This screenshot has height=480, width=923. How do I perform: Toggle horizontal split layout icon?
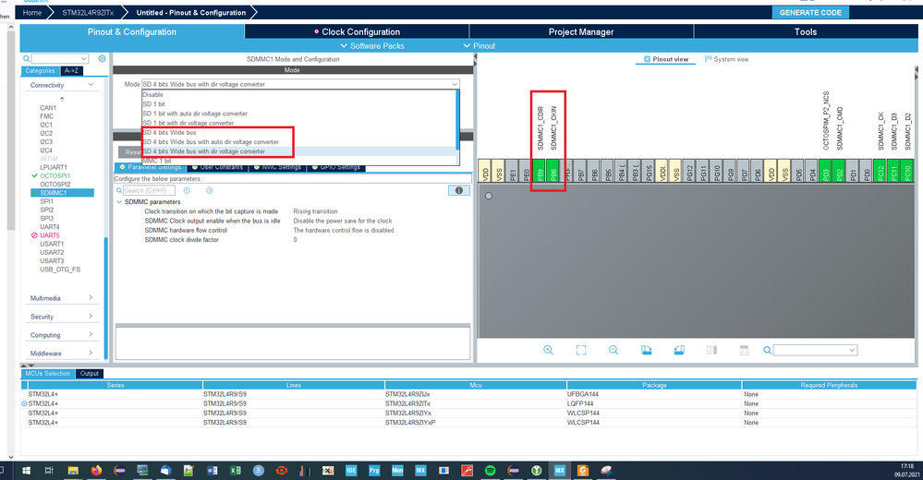click(744, 350)
